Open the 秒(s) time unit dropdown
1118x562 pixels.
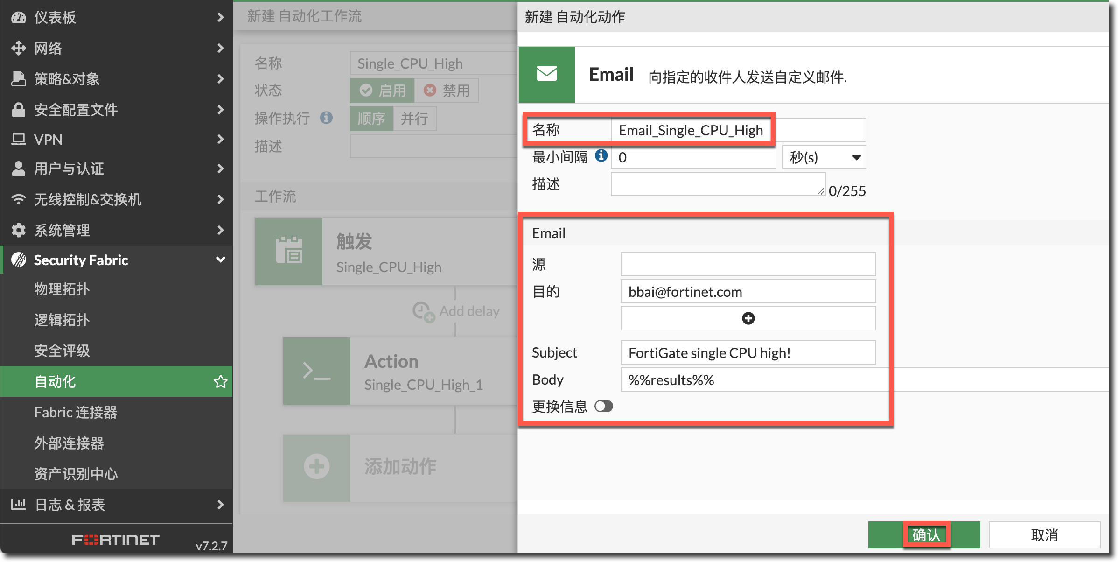[824, 157]
